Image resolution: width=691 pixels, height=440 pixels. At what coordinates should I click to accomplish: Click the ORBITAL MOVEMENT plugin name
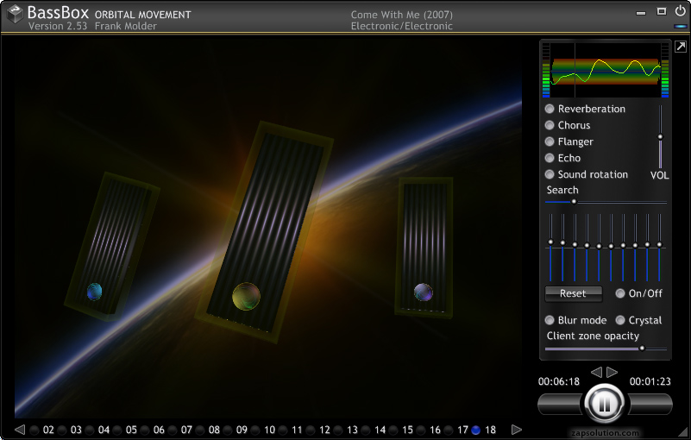[x=143, y=15]
